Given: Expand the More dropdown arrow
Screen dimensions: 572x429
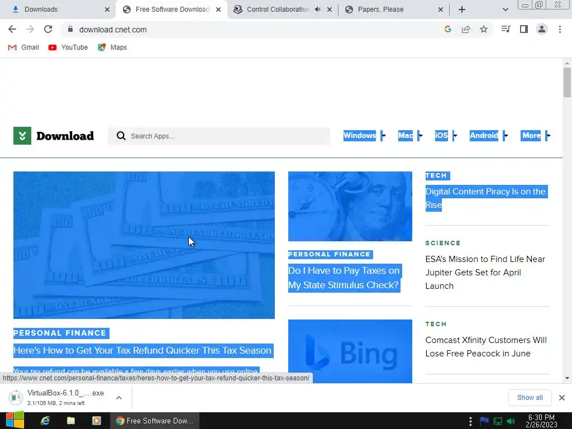Looking at the screenshot, I should (x=548, y=135).
